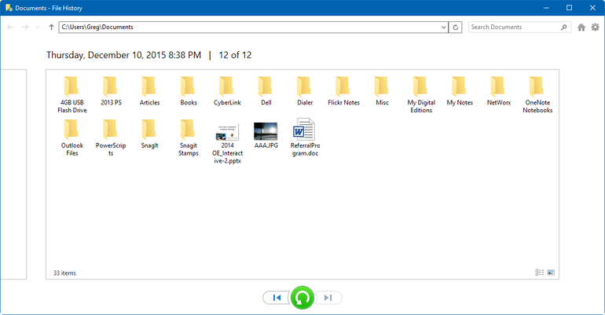Open the OneNote Notebooks folder
This screenshot has height=315, width=605.
[x=537, y=94]
